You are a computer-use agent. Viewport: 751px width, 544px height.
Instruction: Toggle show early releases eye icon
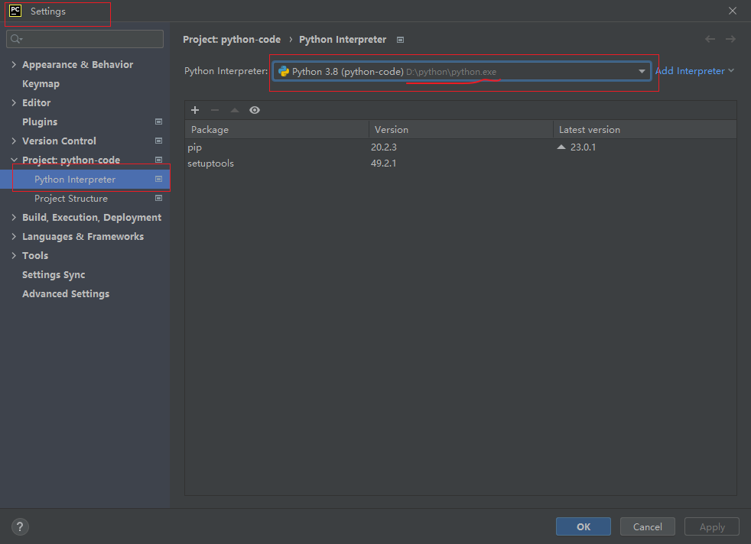(255, 110)
